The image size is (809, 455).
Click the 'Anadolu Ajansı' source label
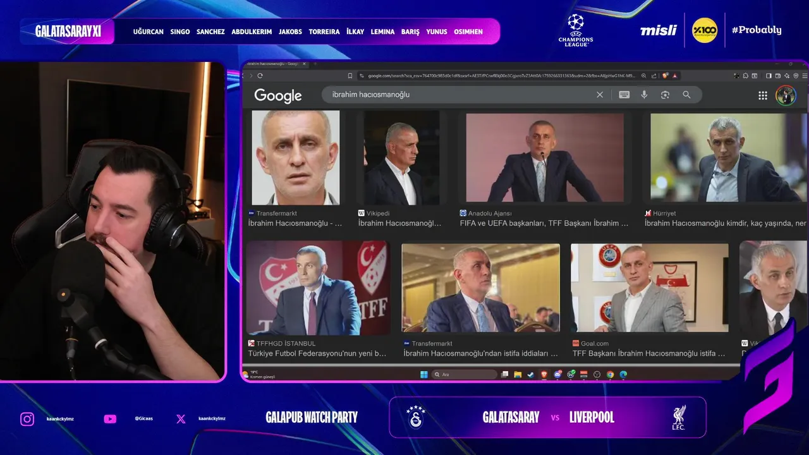point(490,214)
